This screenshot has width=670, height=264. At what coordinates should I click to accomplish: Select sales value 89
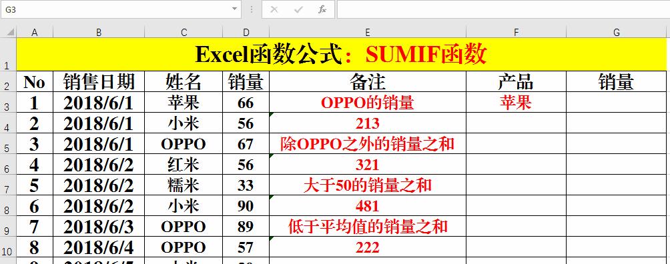(x=246, y=227)
